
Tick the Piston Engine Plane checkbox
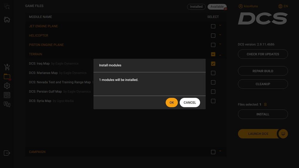click(x=213, y=45)
